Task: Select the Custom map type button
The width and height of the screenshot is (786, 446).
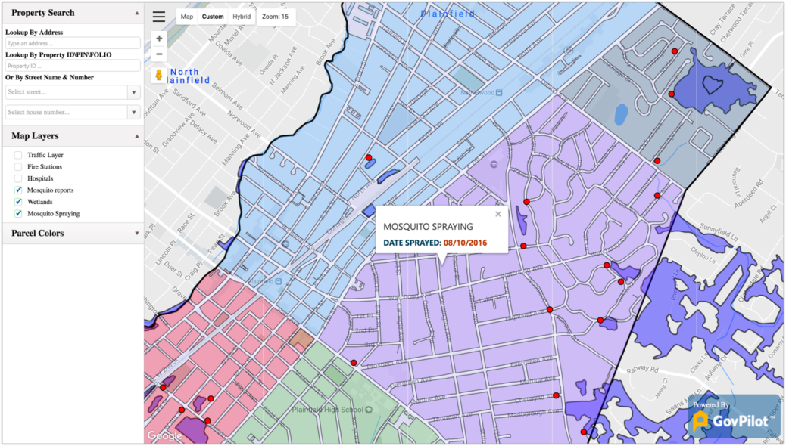Action: coord(213,17)
